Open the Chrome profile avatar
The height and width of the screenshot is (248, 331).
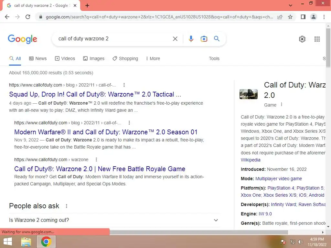(314, 17)
